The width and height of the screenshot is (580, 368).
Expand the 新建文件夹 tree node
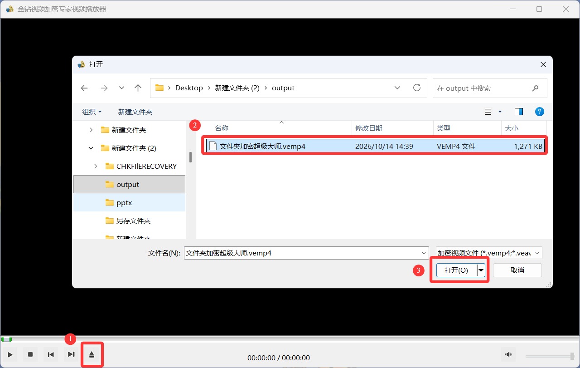(91, 130)
